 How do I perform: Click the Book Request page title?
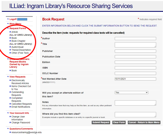pos(53,19)
